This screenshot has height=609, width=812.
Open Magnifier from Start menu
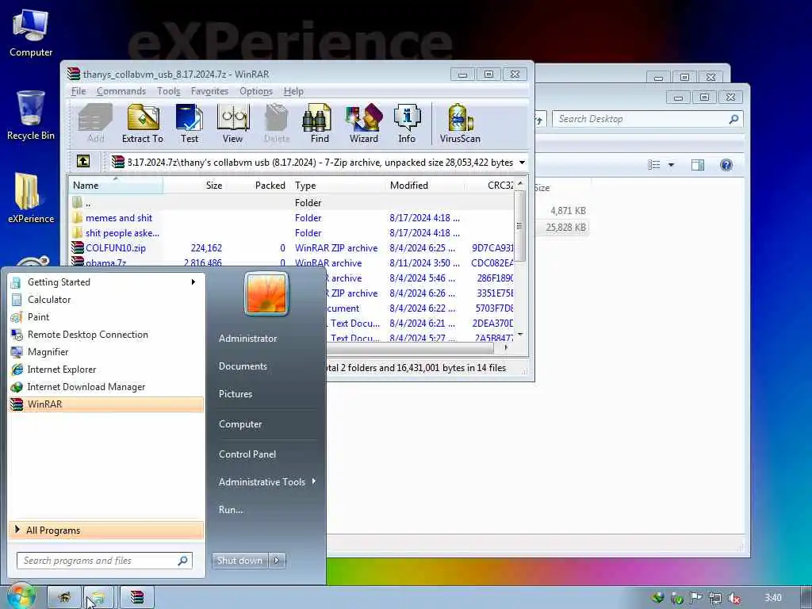tap(106, 351)
